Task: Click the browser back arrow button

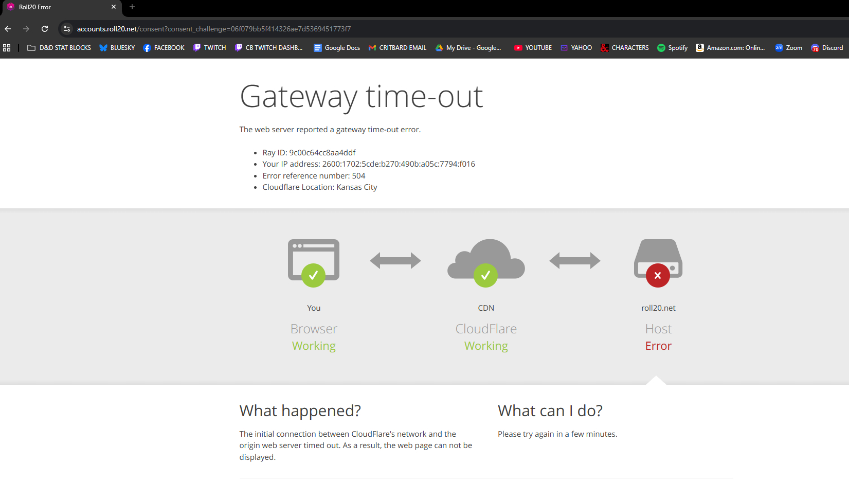Action: (8, 29)
